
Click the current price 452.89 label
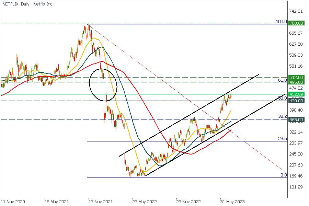coord(296,94)
